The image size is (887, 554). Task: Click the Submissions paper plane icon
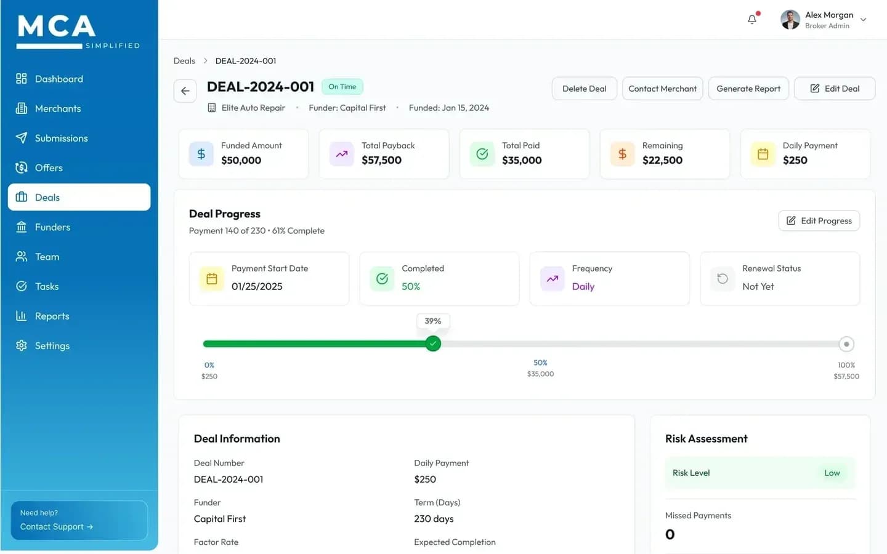pyautogui.click(x=22, y=138)
